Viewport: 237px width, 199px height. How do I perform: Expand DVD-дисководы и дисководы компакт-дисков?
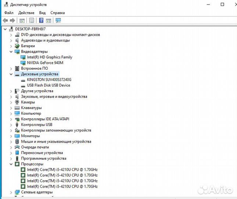click(11, 35)
